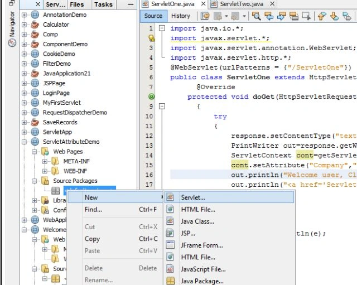Switch to the ServletTwo.java editor tab
Screen dimensions: 357x285
(242, 4)
